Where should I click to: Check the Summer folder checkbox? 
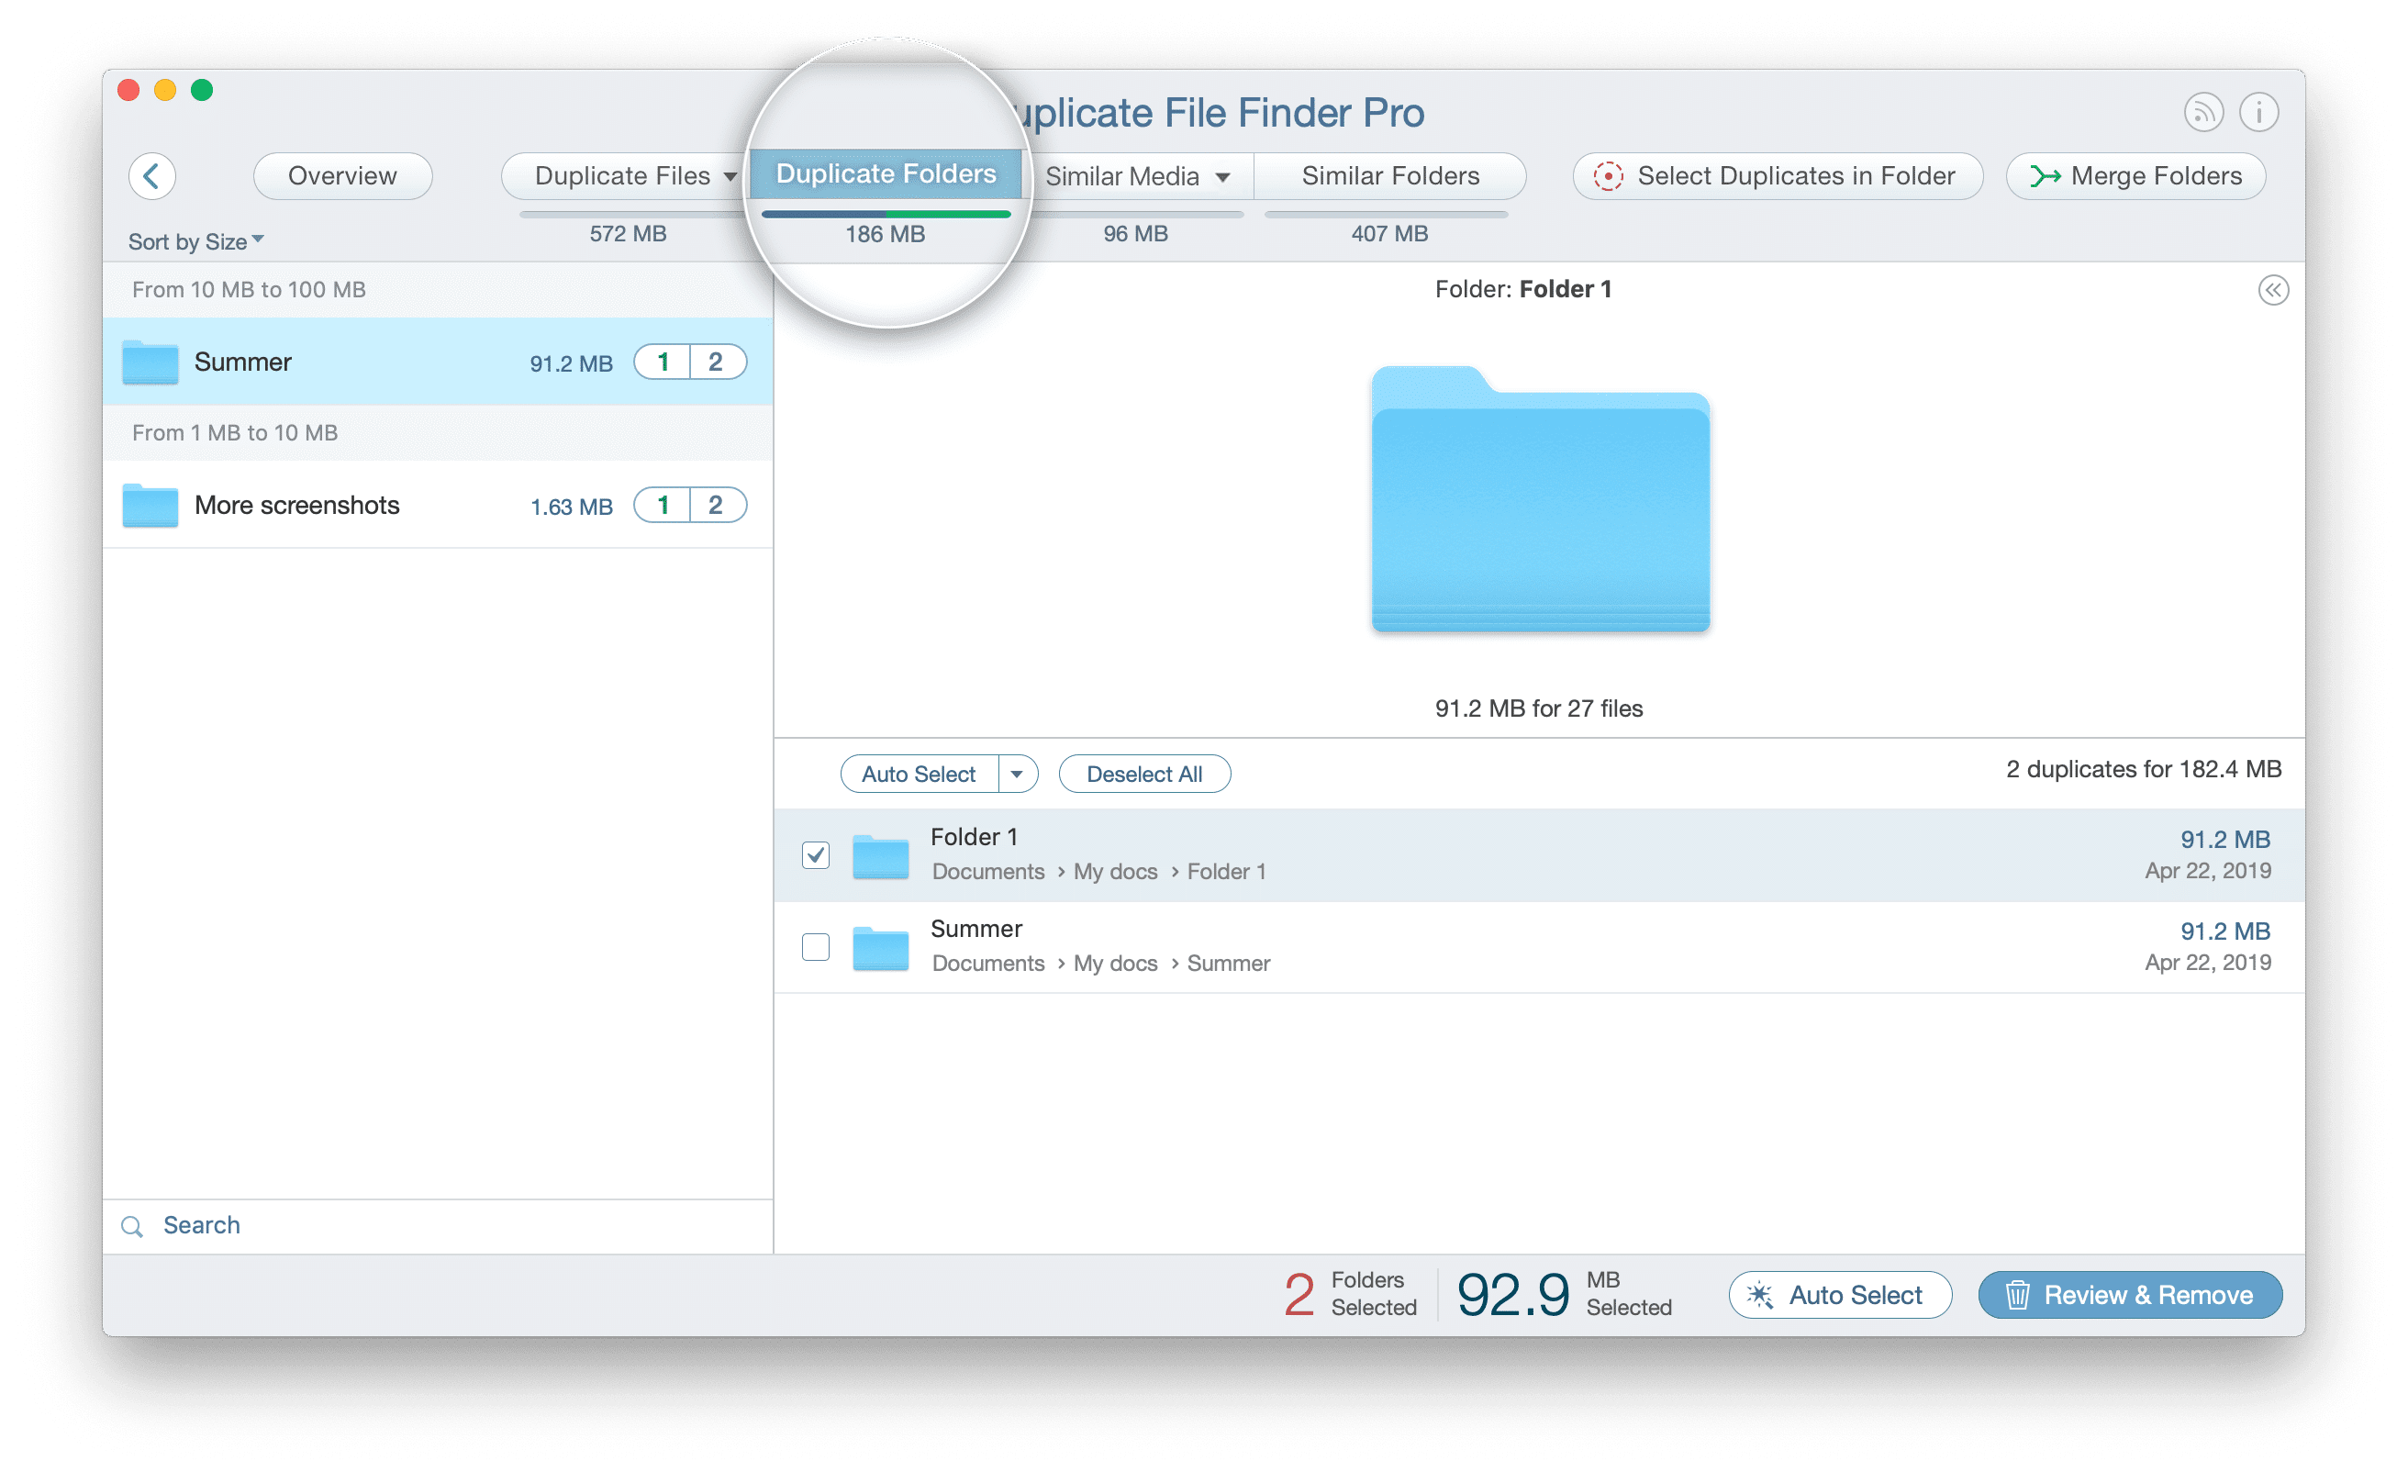point(815,946)
